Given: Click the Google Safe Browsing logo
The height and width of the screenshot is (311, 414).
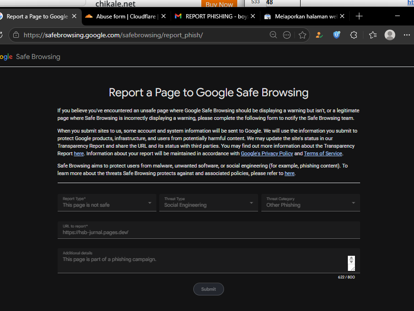Looking at the screenshot, I should (30, 57).
